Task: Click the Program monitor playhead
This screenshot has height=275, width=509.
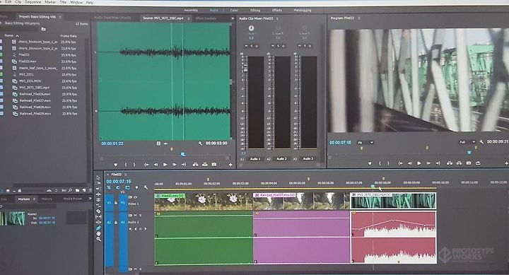Action: tap(469, 152)
